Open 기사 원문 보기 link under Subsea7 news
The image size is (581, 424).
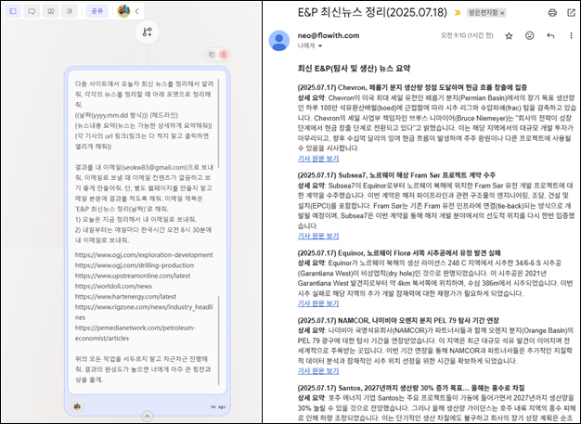pos(318,236)
